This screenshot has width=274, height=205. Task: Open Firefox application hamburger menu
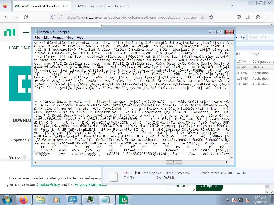point(268,17)
